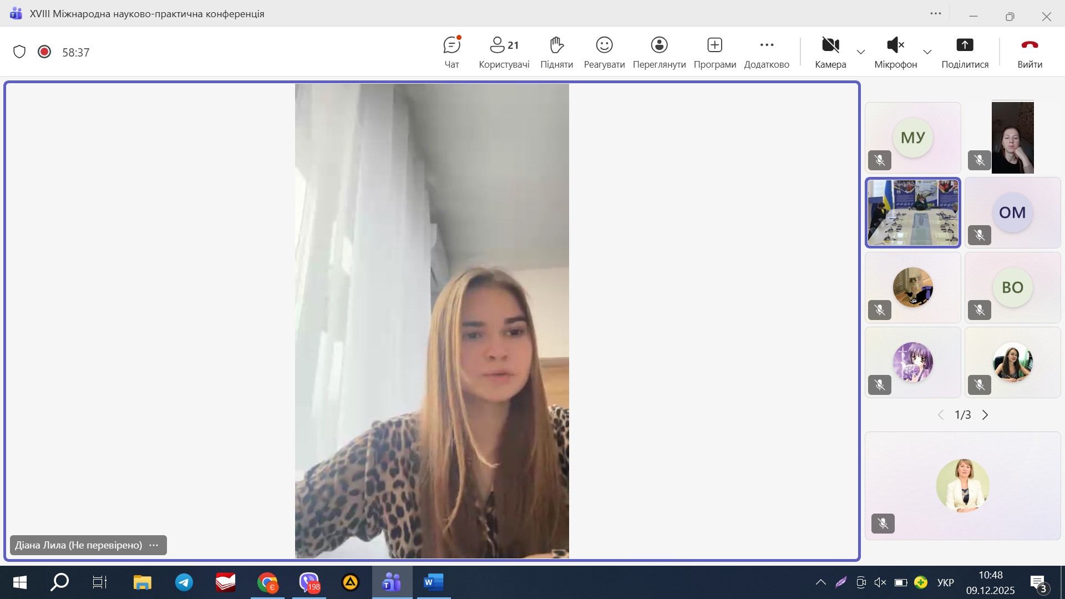Leave meeting with Вийти button
The width and height of the screenshot is (1065, 599).
click(x=1029, y=52)
